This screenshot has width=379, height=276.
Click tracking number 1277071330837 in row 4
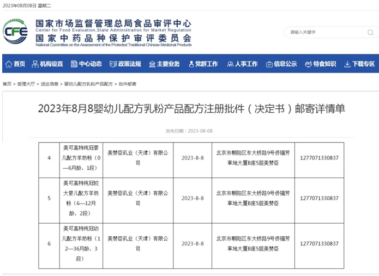click(320, 158)
